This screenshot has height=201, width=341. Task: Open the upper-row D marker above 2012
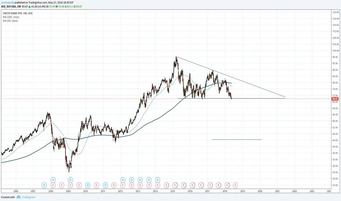(123, 180)
